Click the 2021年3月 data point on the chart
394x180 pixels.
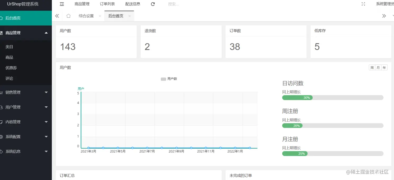[x=88, y=148]
